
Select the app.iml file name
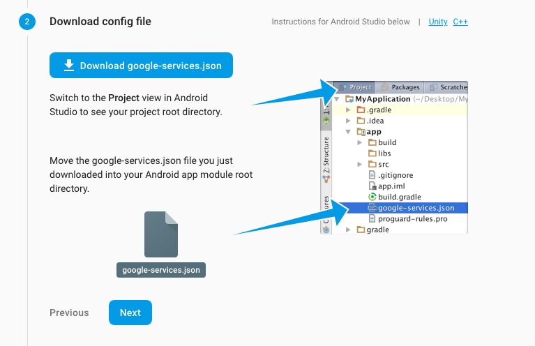(391, 186)
